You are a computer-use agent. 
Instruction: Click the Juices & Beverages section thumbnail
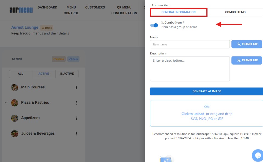pyautogui.click(x=15, y=134)
